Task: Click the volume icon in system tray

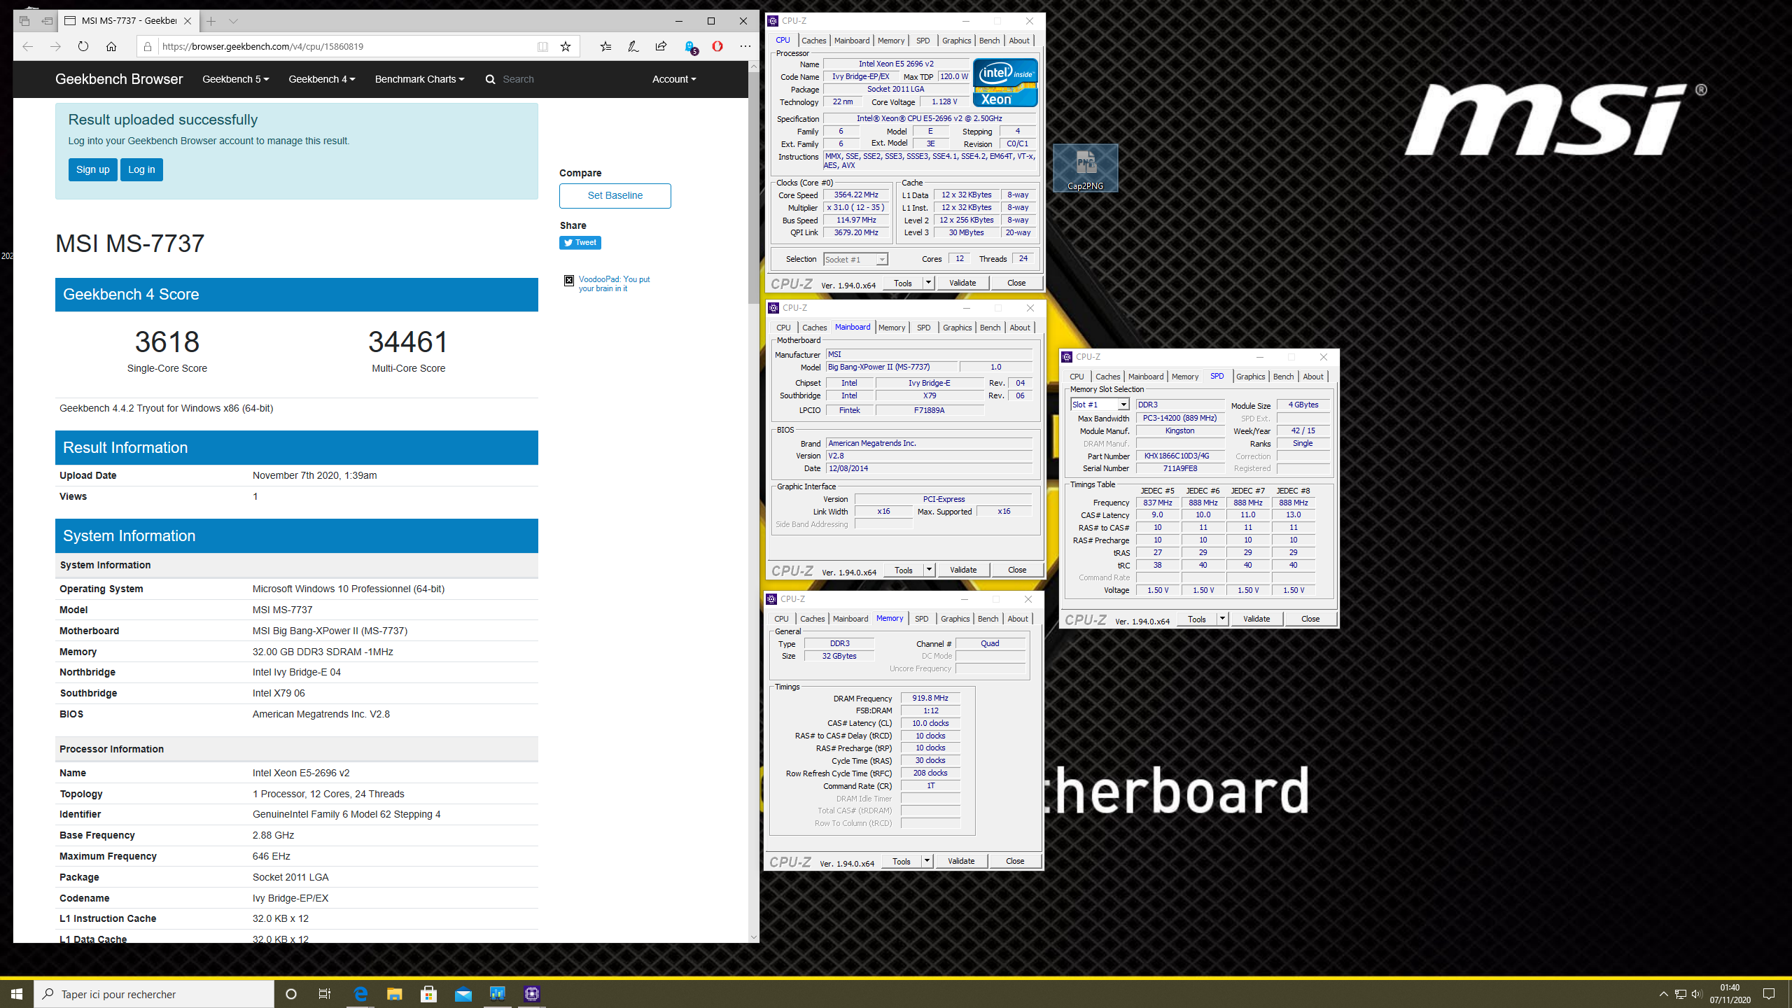Action: [1696, 994]
